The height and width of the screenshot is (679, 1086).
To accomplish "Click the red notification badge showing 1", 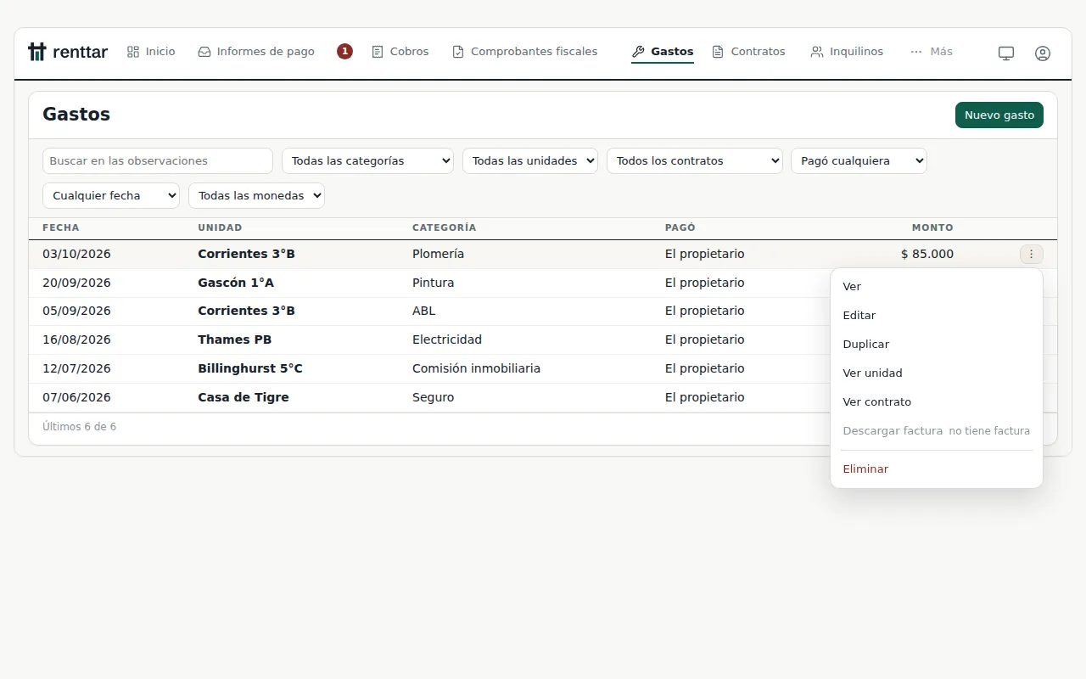I will pyautogui.click(x=344, y=52).
